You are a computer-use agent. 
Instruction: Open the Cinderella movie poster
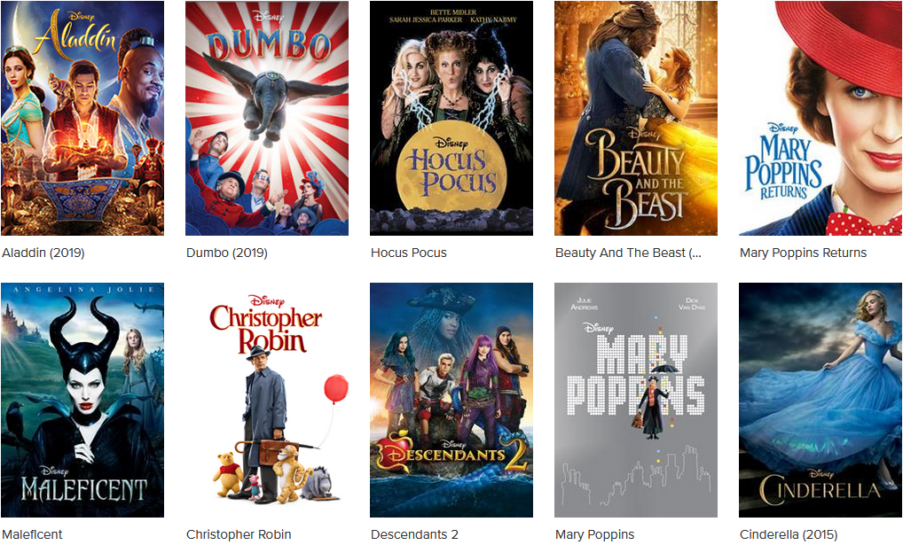(x=821, y=400)
